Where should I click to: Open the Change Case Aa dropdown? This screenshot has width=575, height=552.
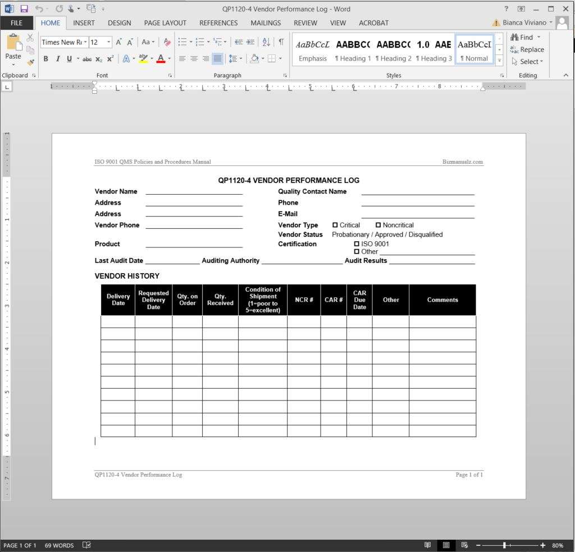(x=148, y=42)
